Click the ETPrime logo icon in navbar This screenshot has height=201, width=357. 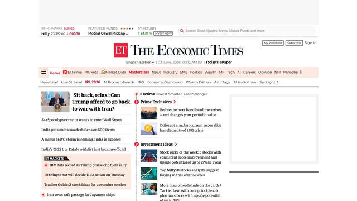[65, 72]
